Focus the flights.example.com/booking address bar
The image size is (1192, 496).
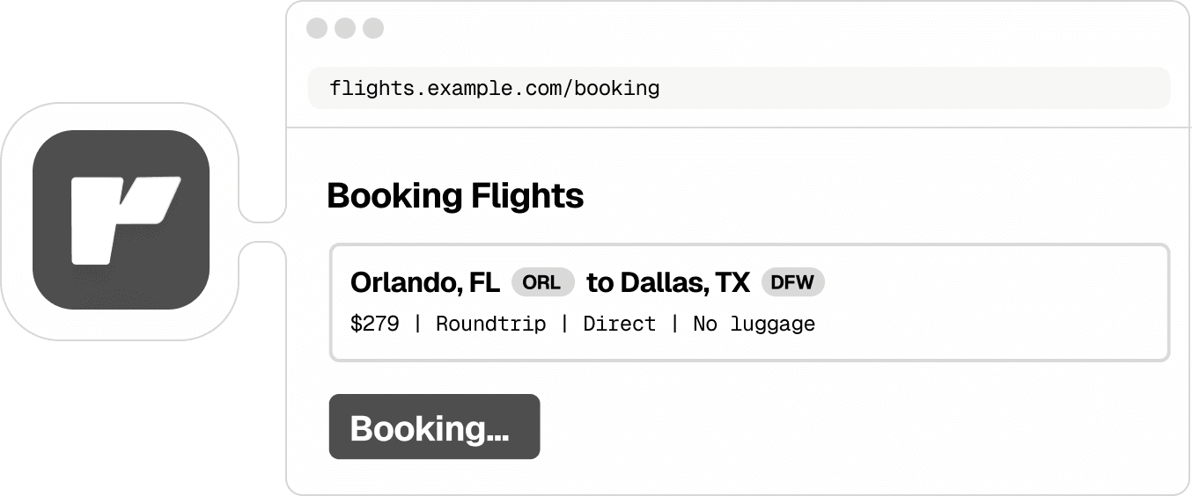click(738, 88)
